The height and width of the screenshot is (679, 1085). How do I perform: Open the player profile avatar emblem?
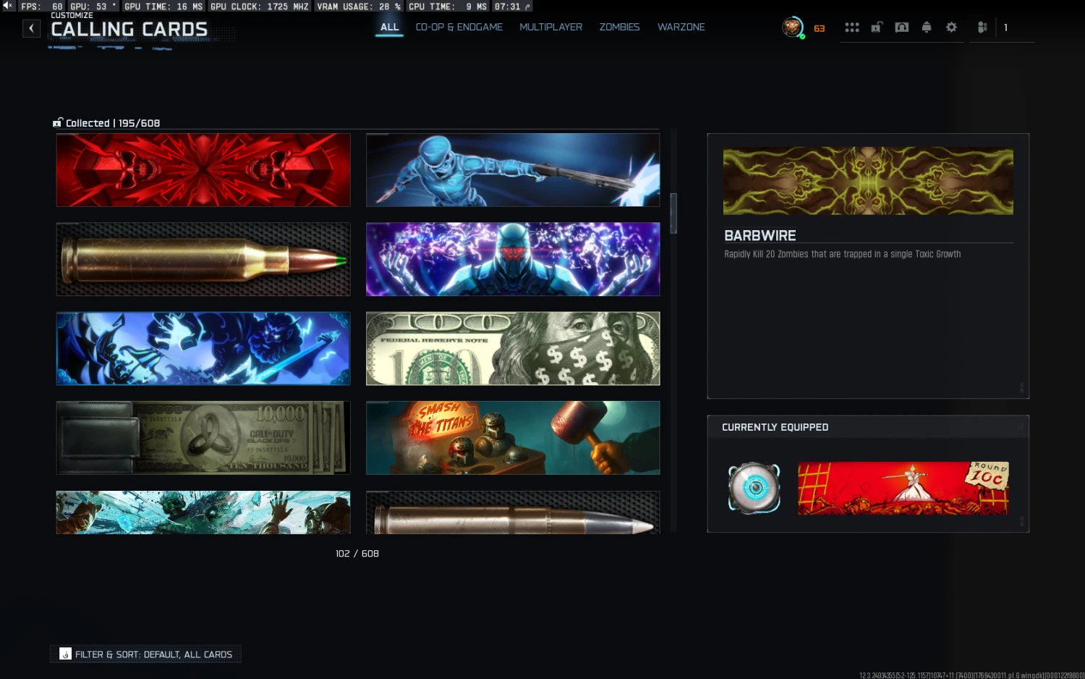(793, 28)
